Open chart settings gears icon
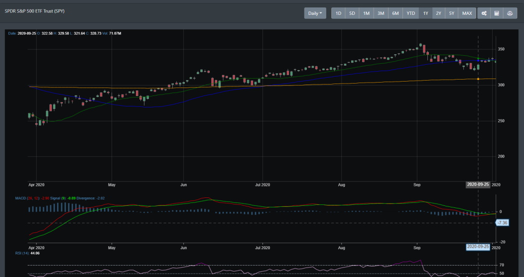524x277 pixels. (484, 13)
